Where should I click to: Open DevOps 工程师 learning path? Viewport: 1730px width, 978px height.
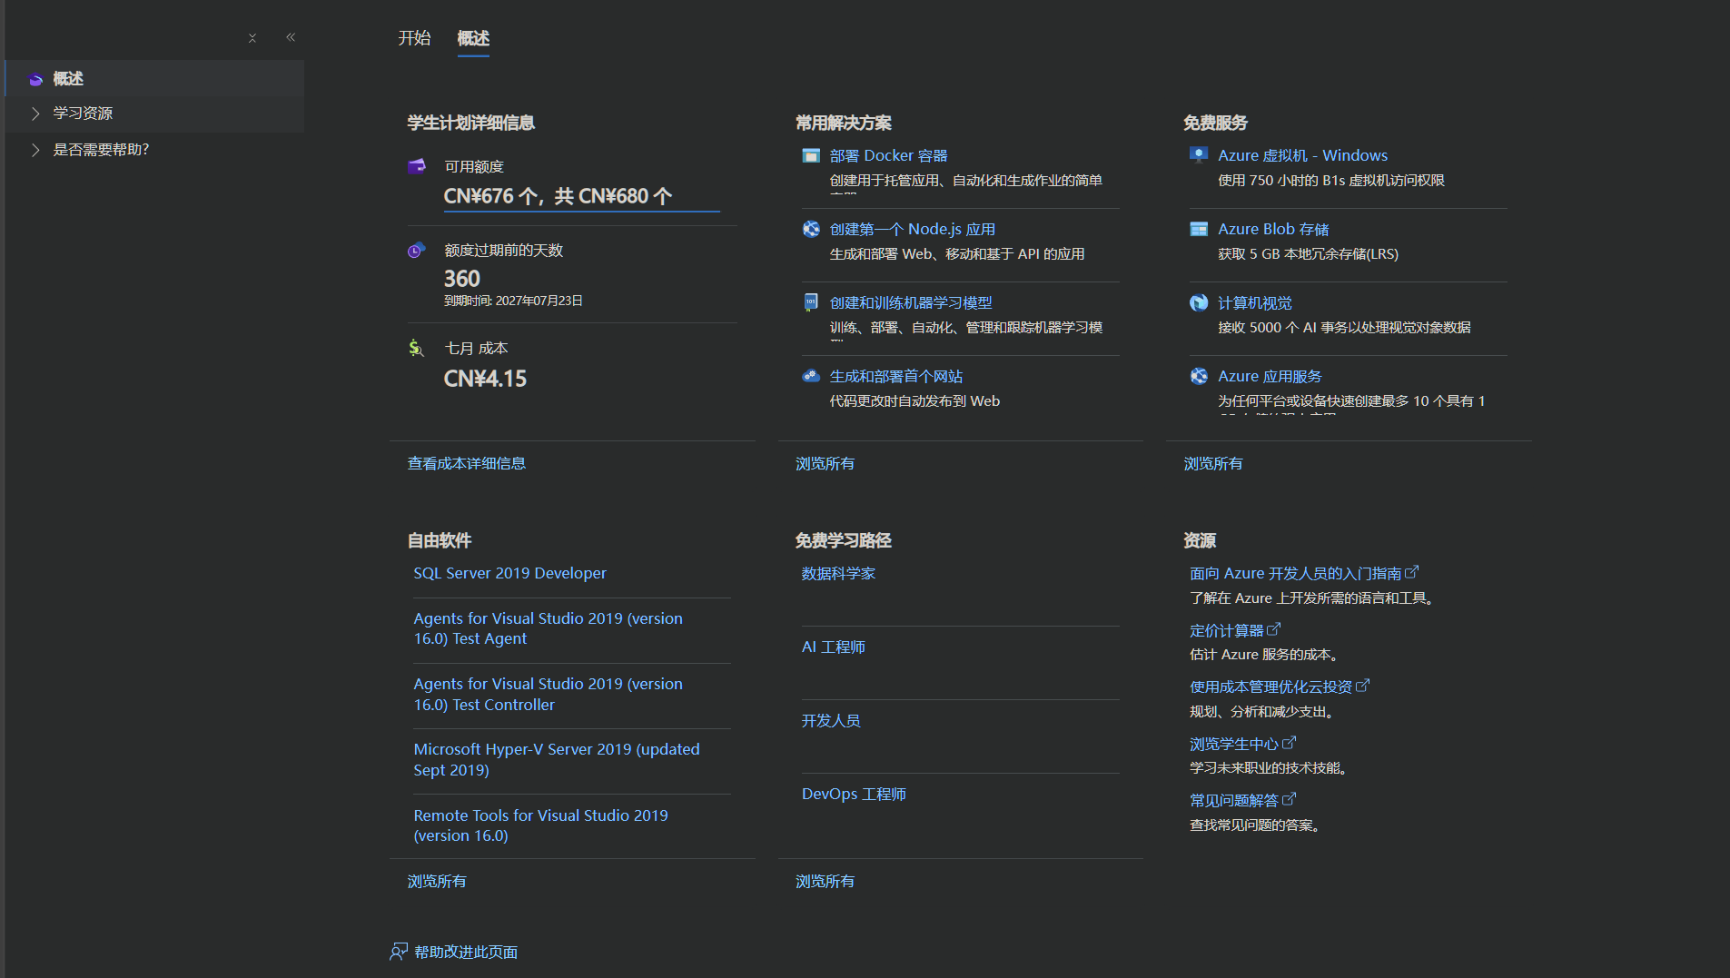coord(854,794)
